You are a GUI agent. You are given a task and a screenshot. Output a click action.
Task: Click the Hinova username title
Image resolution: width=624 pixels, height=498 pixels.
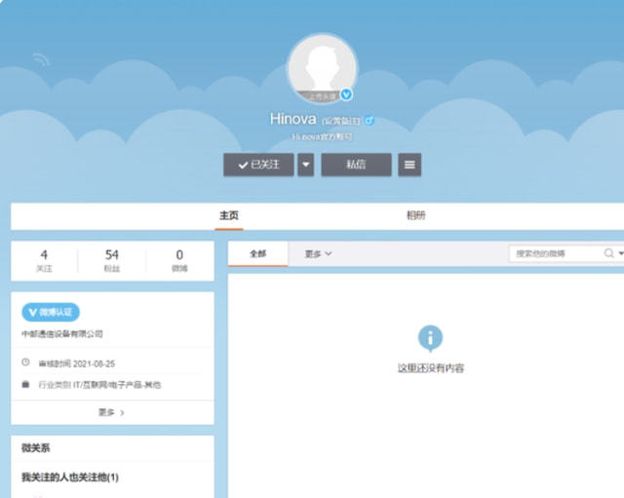293,119
